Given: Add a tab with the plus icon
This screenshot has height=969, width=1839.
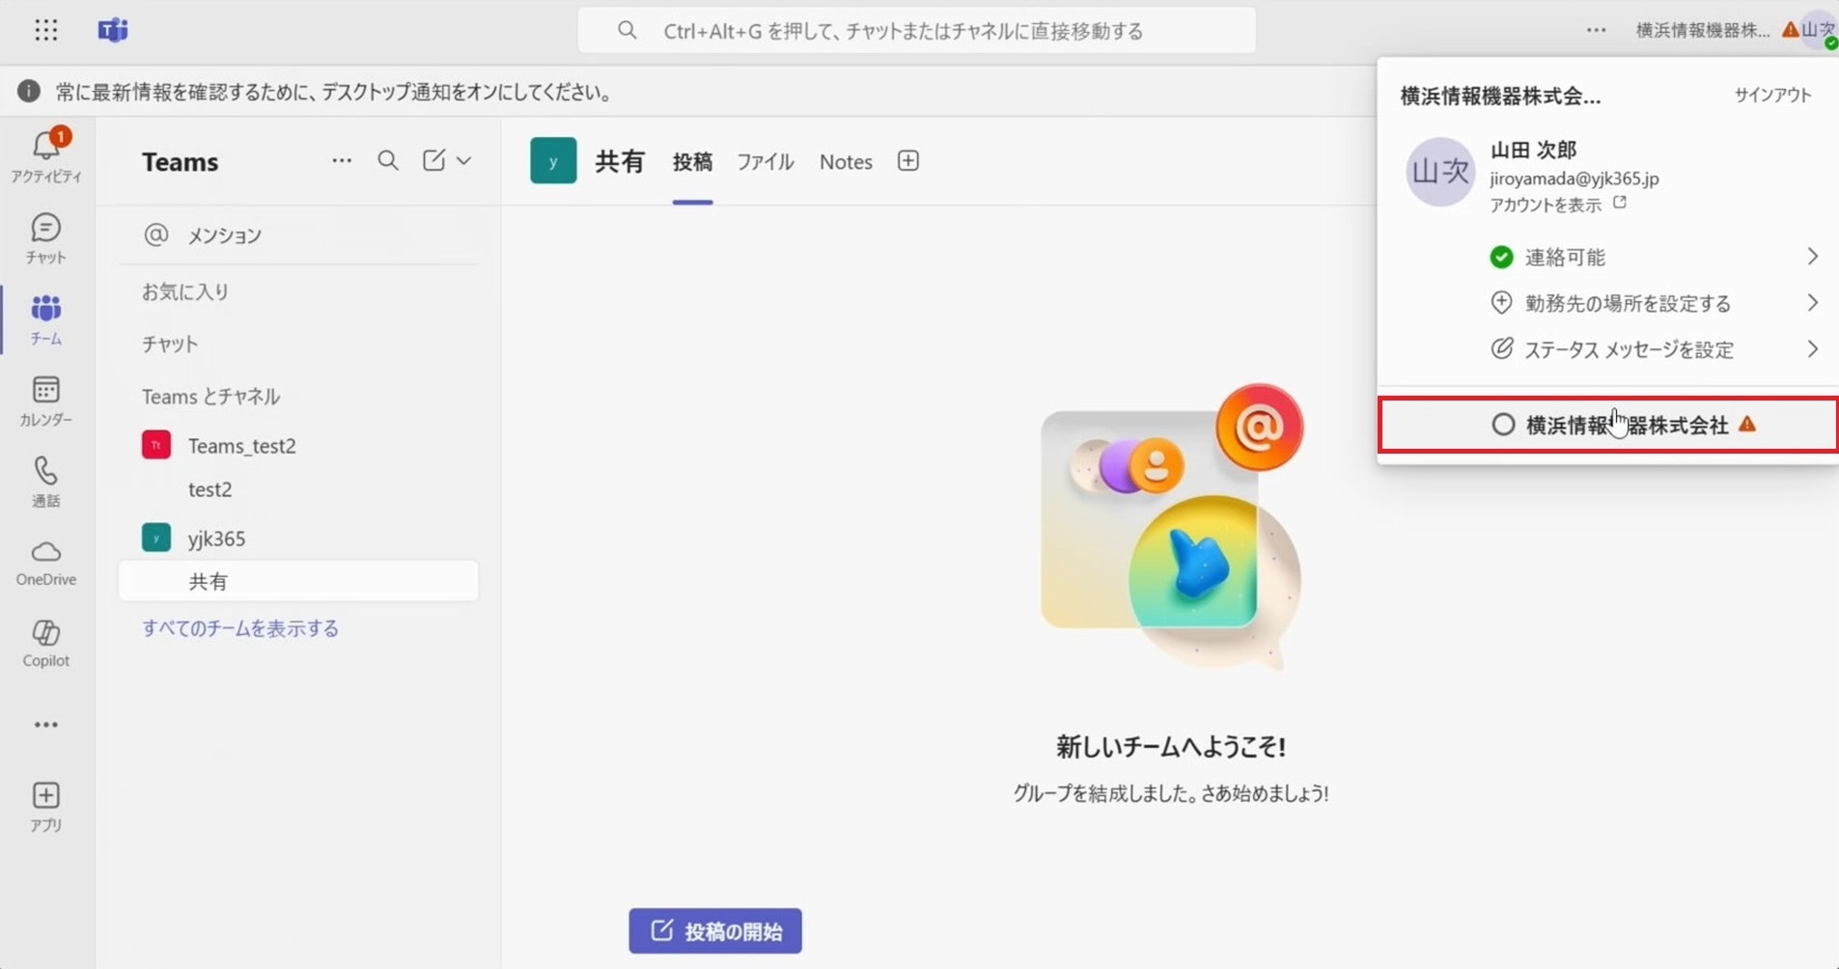Looking at the screenshot, I should (x=908, y=160).
